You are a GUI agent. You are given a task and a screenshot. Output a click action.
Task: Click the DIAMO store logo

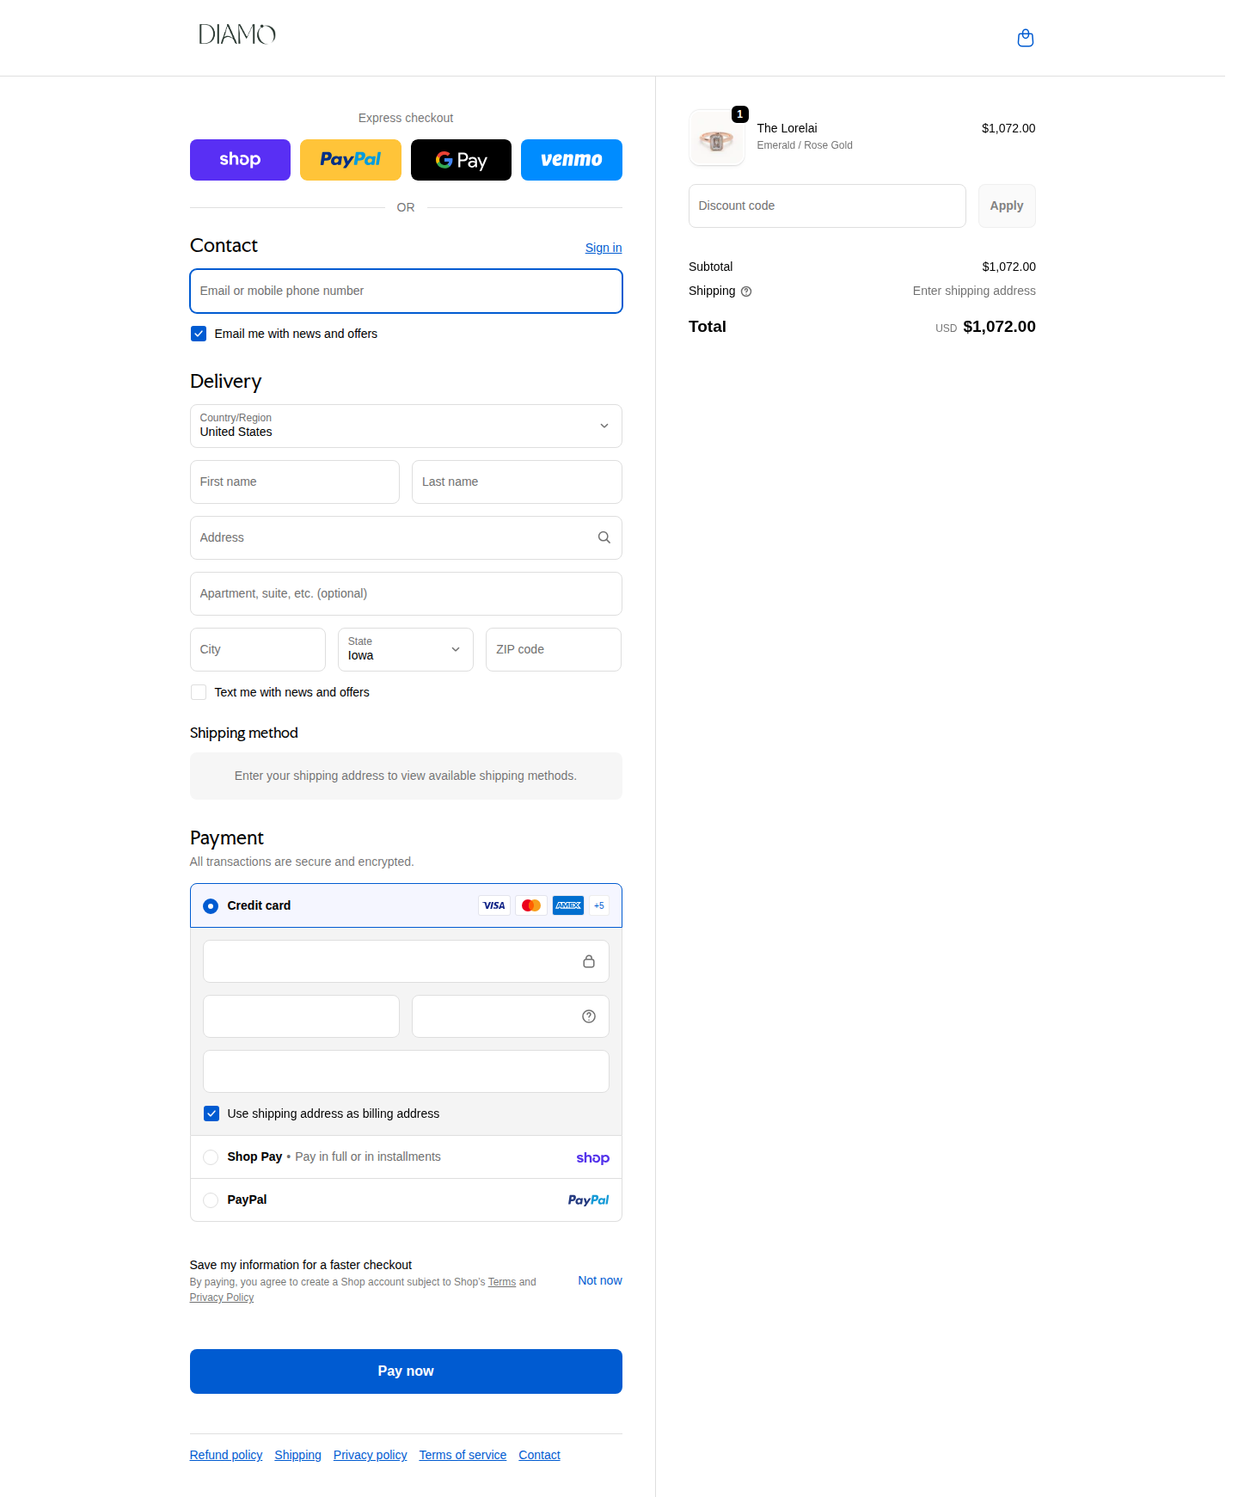[x=237, y=34]
